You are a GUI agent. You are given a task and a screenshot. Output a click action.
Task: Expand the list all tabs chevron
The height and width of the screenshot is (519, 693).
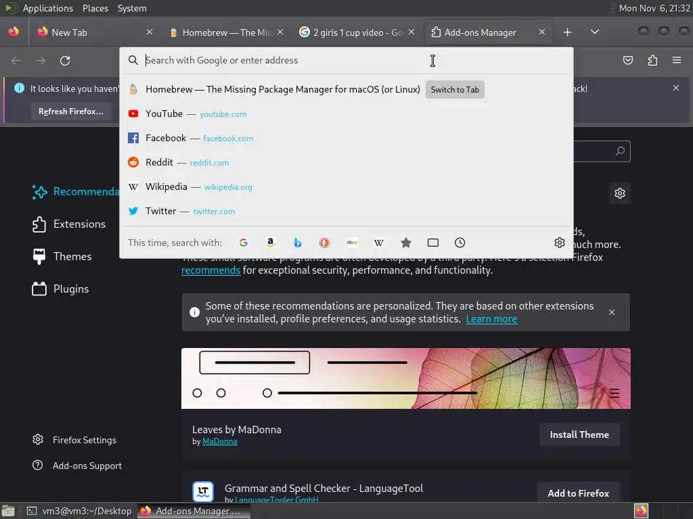point(595,32)
